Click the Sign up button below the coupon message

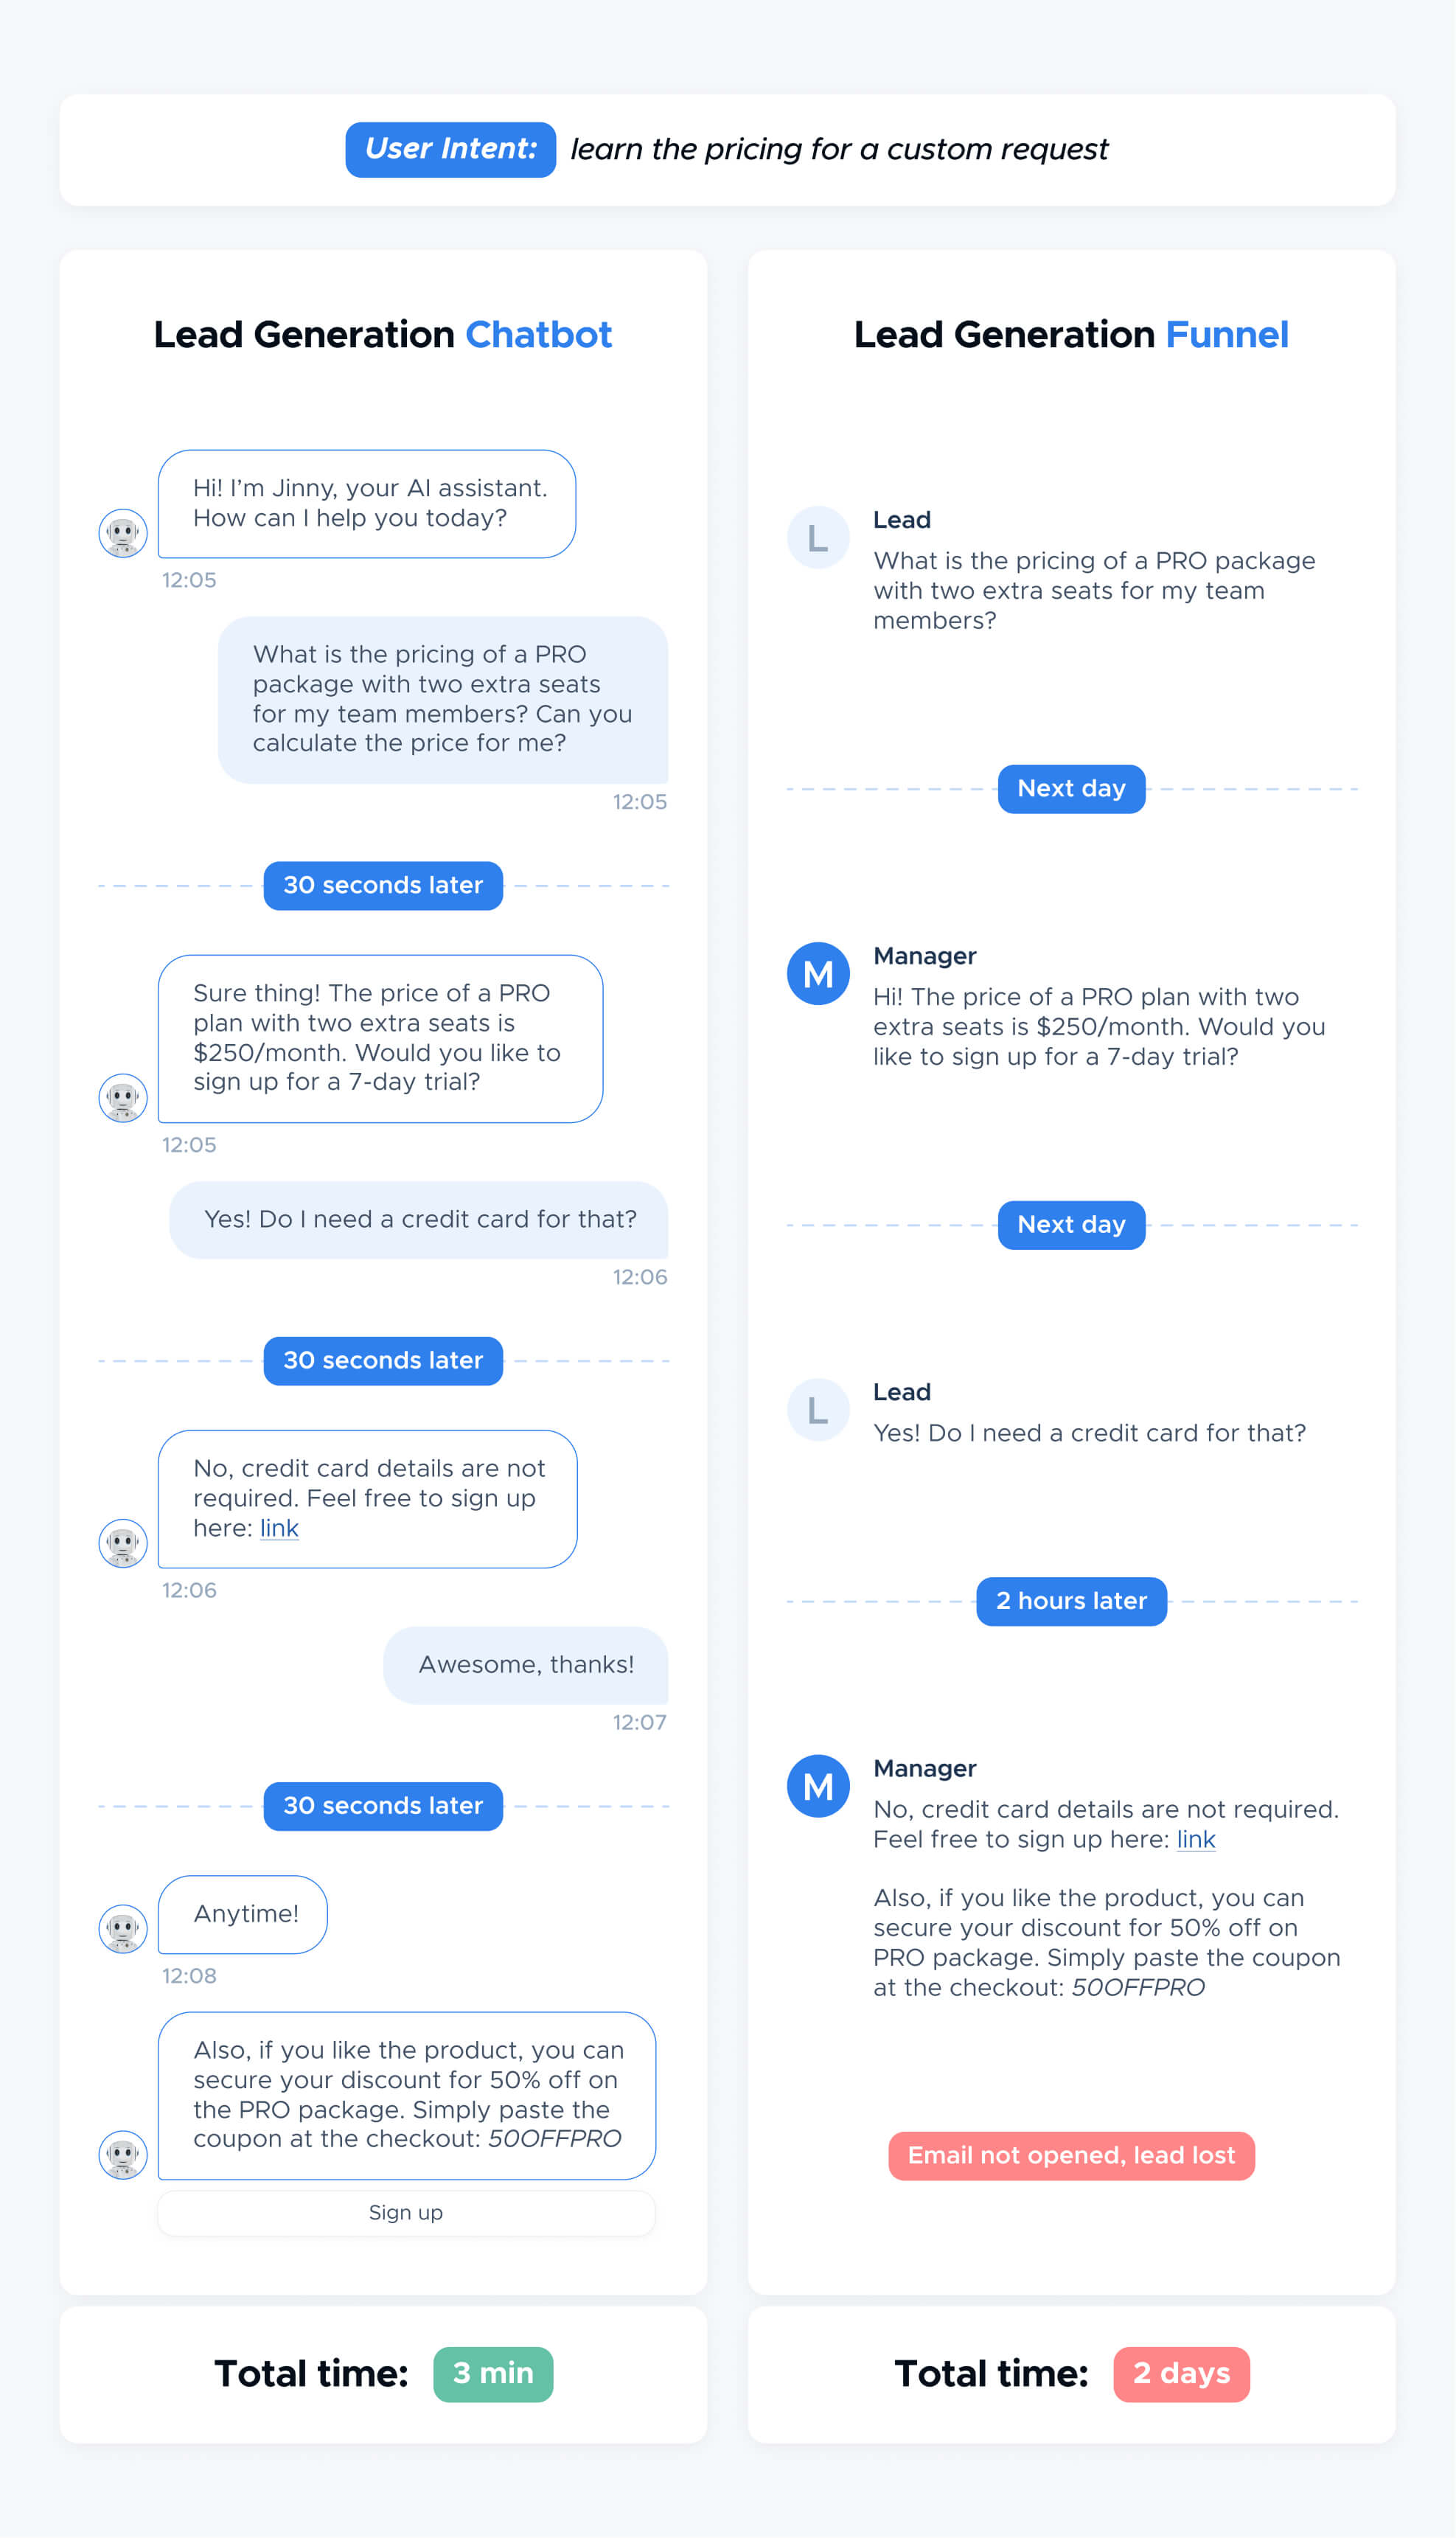406,2213
